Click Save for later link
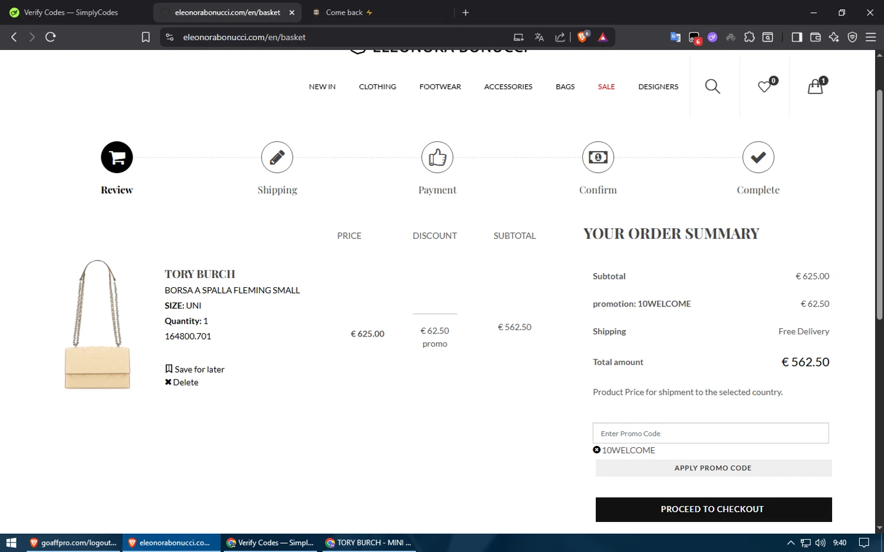The width and height of the screenshot is (884, 552). click(194, 369)
